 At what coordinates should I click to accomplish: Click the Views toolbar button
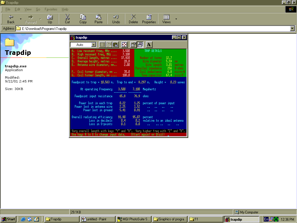(x=166, y=19)
